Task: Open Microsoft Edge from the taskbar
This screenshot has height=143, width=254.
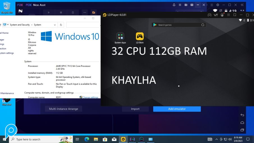Action: point(87,139)
